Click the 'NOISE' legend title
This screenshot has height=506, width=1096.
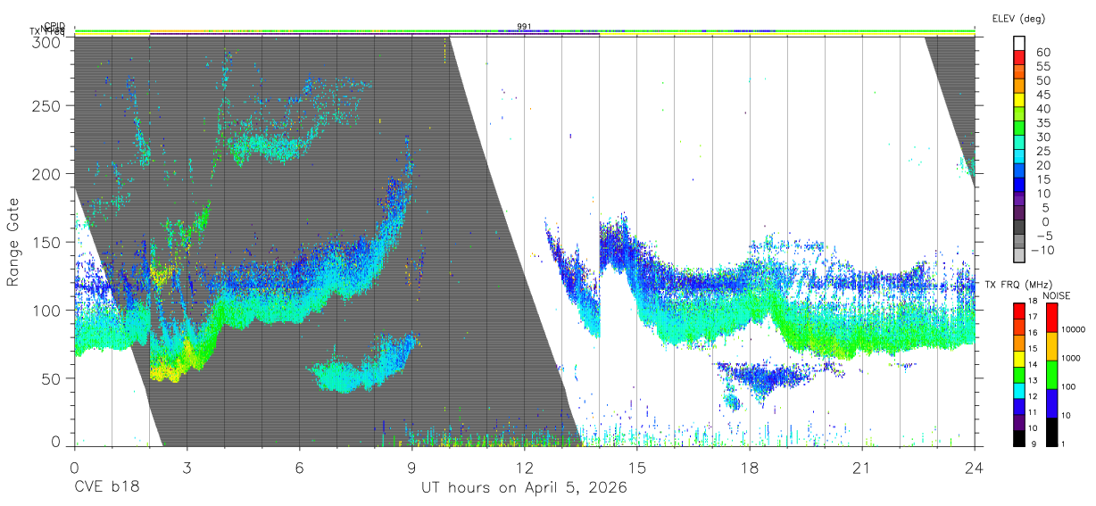pos(1058,295)
